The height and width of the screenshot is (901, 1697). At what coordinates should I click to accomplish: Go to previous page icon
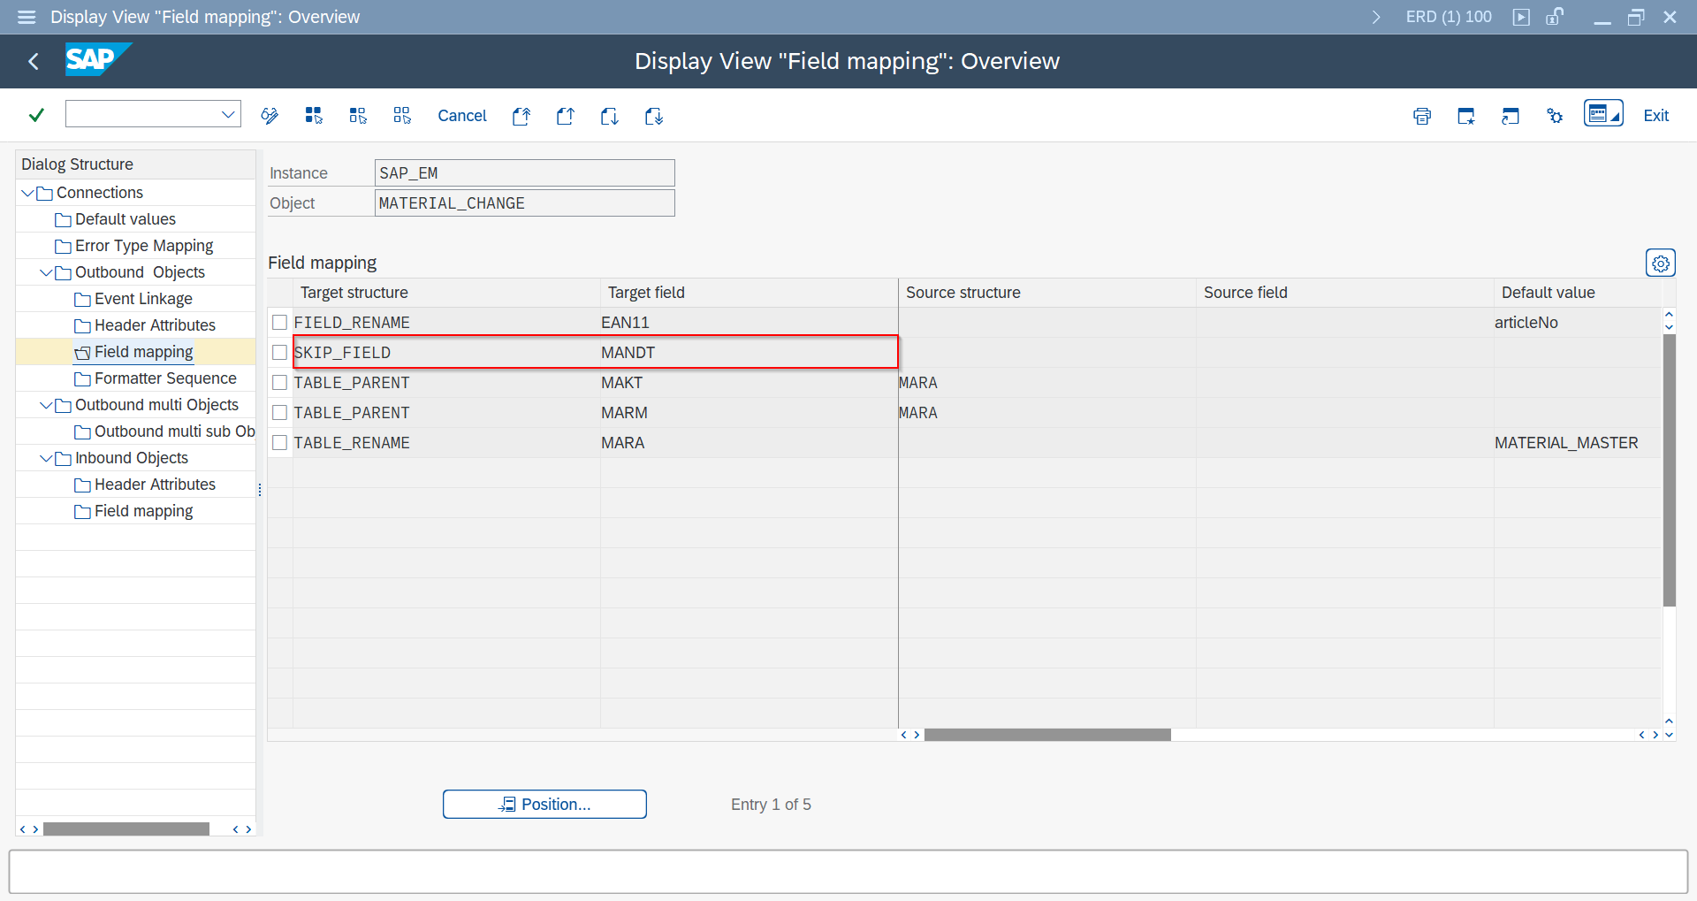(566, 116)
